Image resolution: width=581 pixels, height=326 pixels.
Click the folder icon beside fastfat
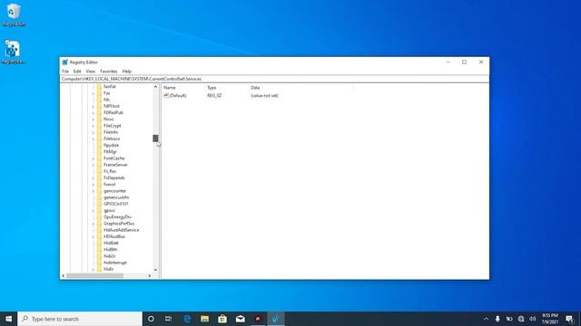click(x=99, y=87)
